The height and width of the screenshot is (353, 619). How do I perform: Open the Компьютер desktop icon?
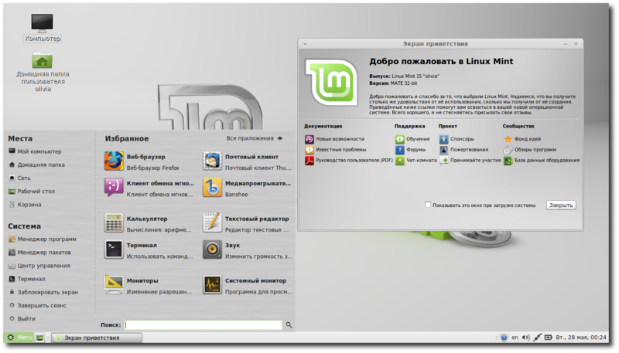click(x=43, y=23)
